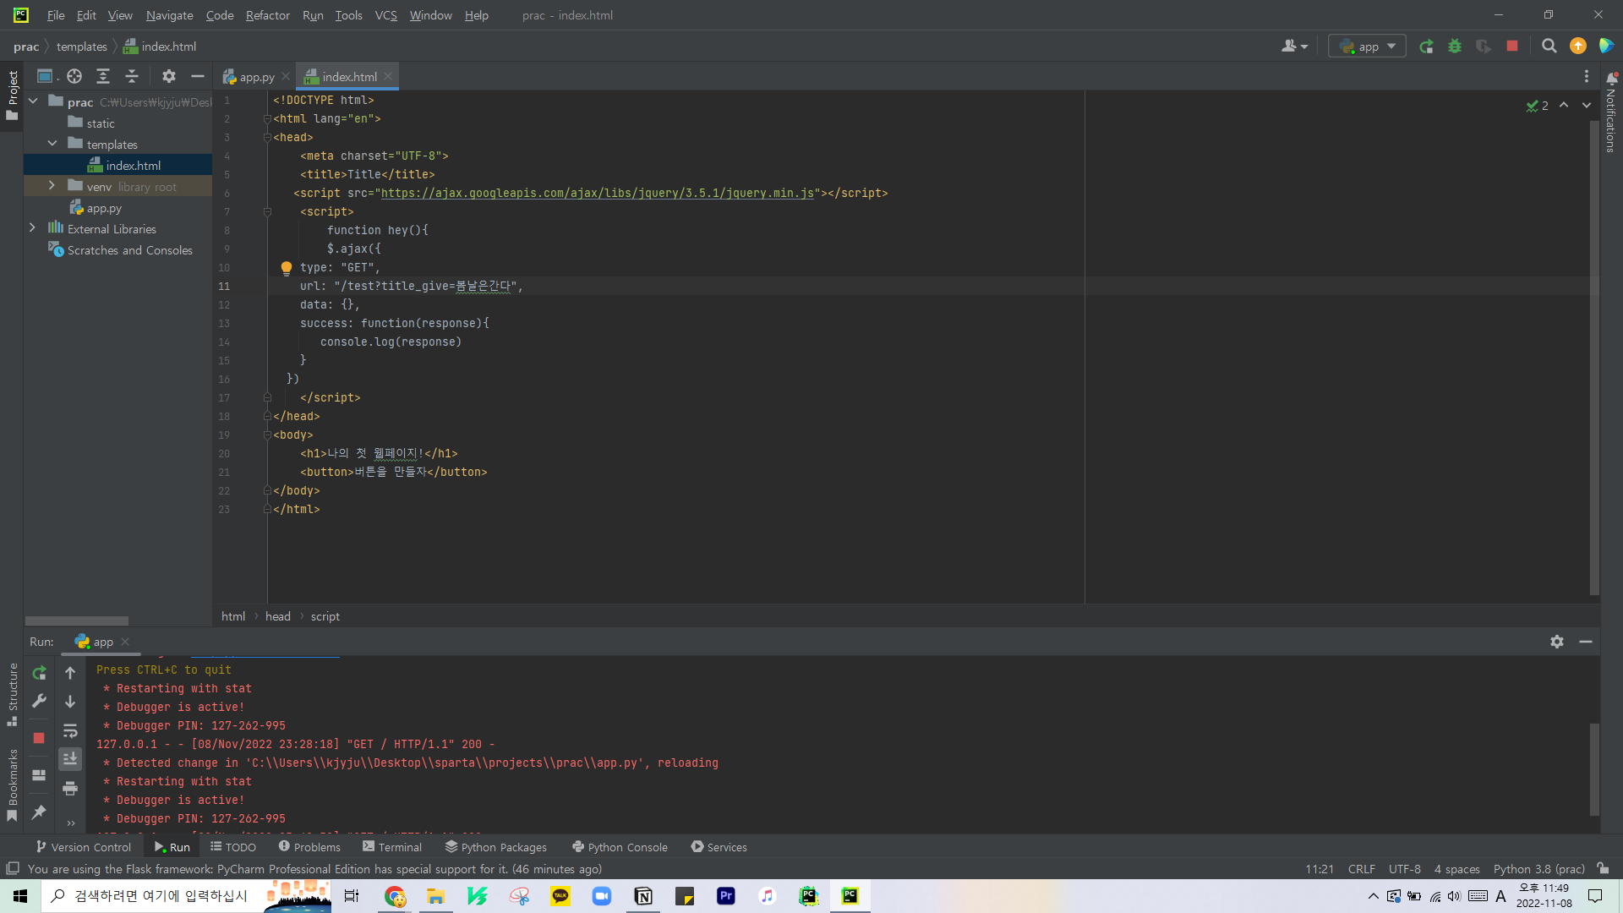Click the up arrow in Run console
Viewport: 1623px width, 913px height.
pos(70,673)
